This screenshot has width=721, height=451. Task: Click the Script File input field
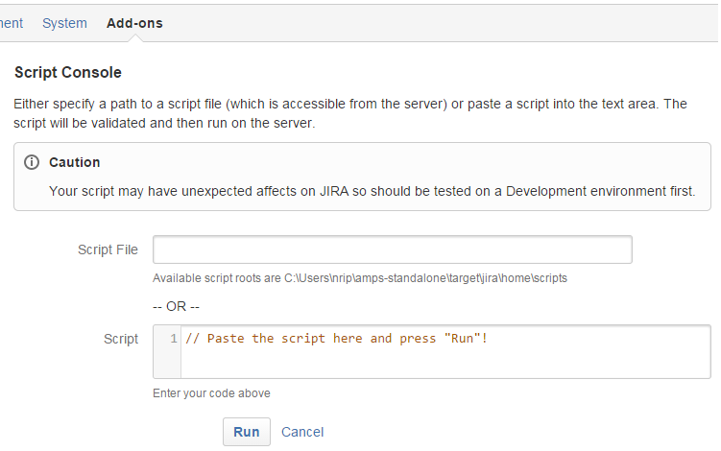pos(393,249)
